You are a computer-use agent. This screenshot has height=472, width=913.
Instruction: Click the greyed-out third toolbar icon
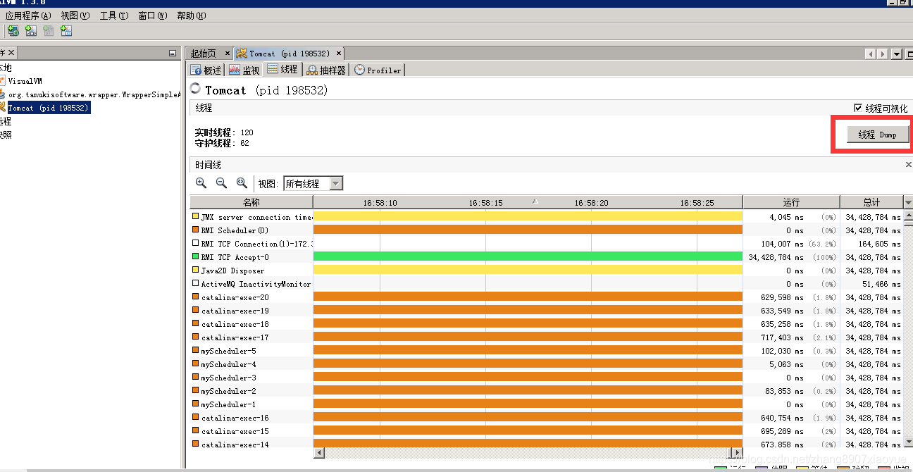48,30
